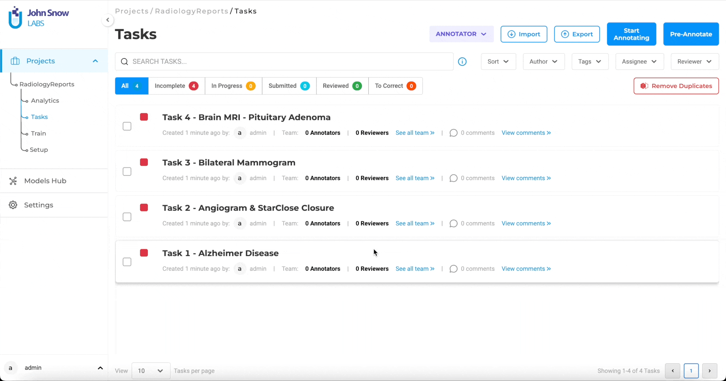Screen dimensions: 726x381
Task: Click RadiologyReports in the breadcrumb
Action: coord(191,11)
